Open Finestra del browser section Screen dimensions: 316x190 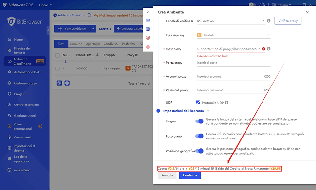pos(22,51)
